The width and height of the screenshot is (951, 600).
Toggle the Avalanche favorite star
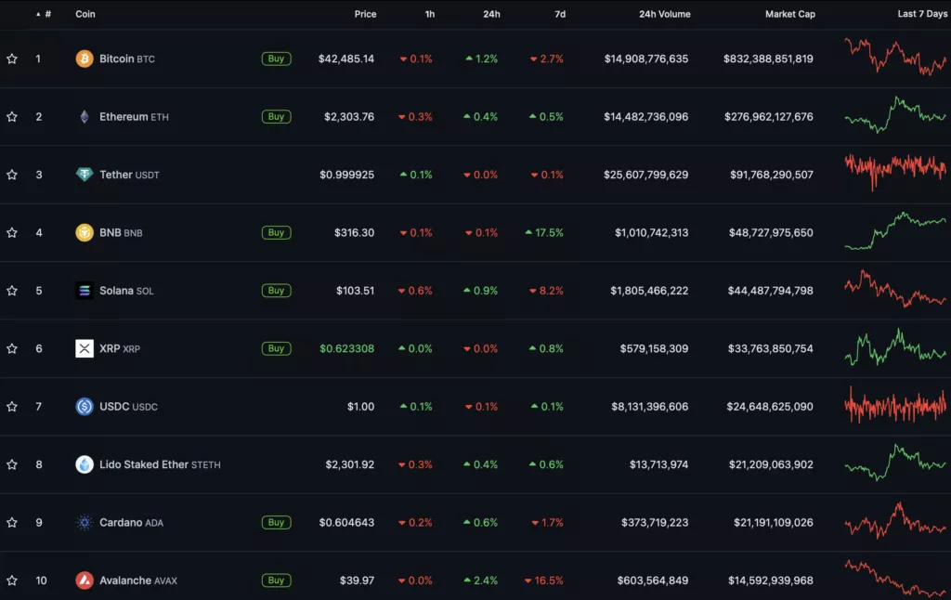(12, 580)
